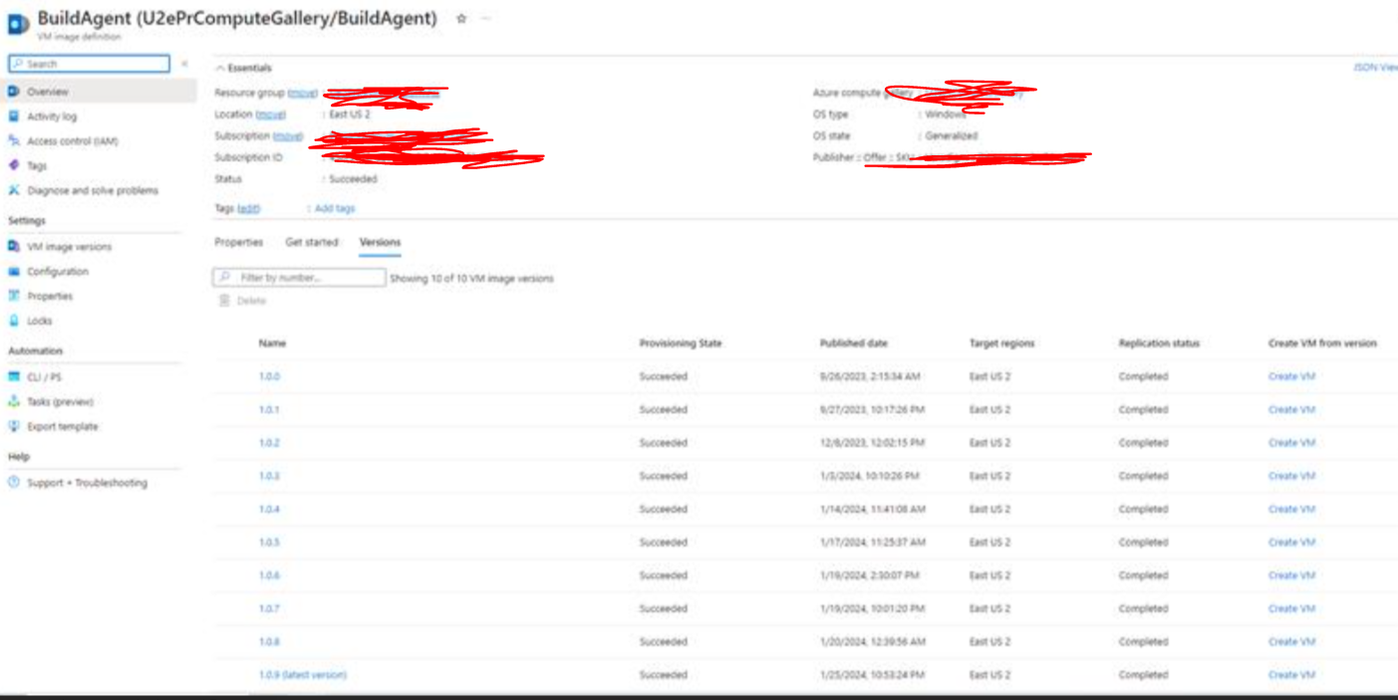The width and height of the screenshot is (1398, 700).
Task: Focus the sidebar Search box
Action: tap(90, 64)
